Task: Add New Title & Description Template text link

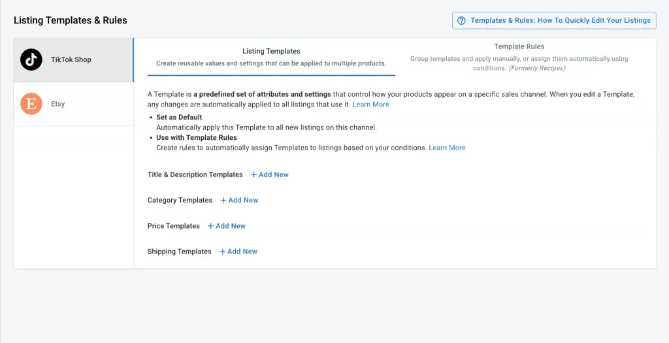Action: click(274, 174)
